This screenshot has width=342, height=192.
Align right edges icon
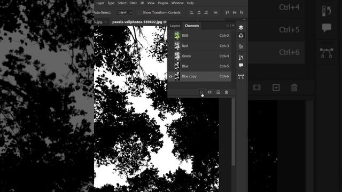click(x=206, y=13)
